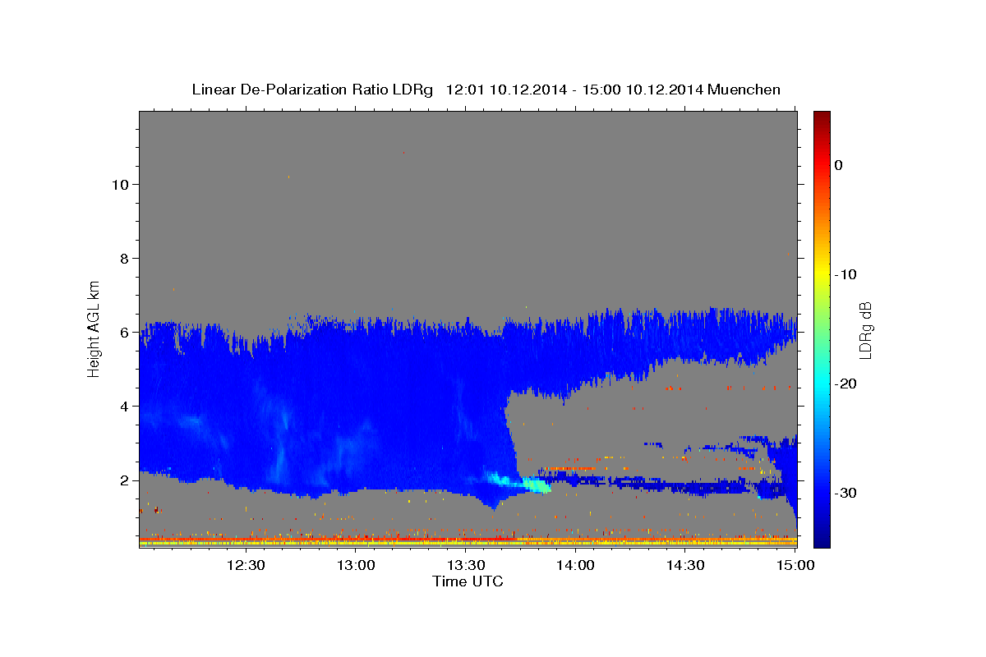The image size is (986, 657).
Task: Select the height label 10
Action: [x=120, y=184]
